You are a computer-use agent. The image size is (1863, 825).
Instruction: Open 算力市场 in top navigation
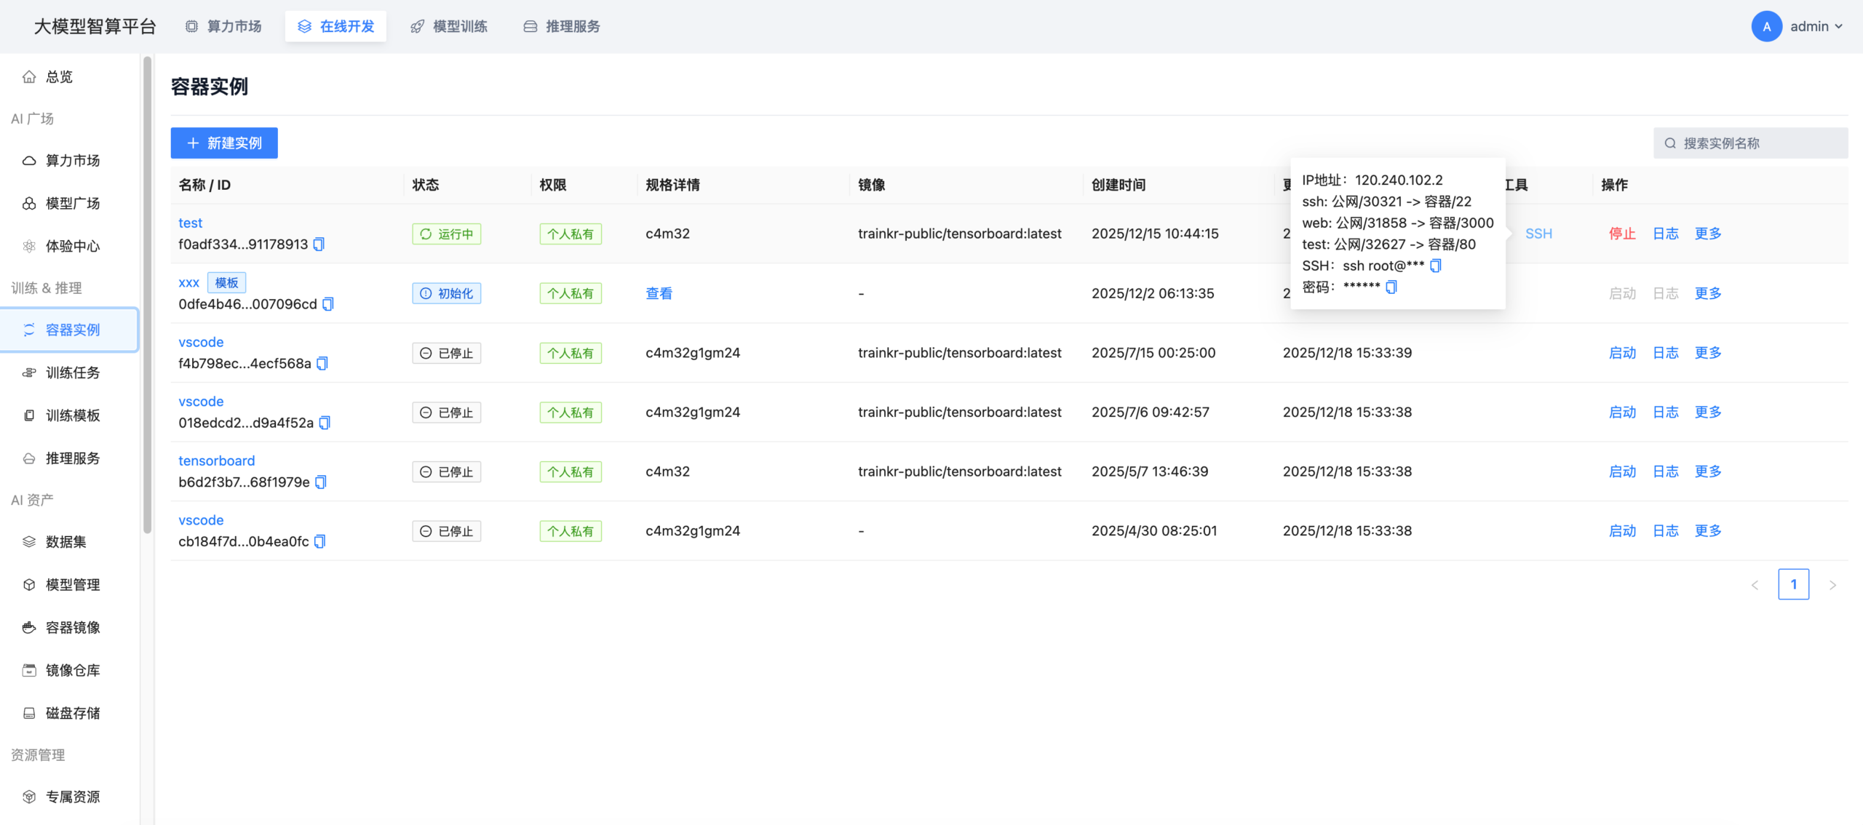pyautogui.click(x=223, y=26)
